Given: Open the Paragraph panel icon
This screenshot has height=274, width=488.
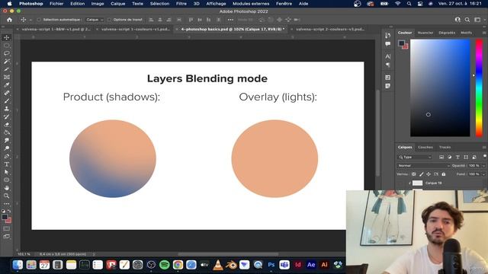Looking at the screenshot, I should [387, 65].
